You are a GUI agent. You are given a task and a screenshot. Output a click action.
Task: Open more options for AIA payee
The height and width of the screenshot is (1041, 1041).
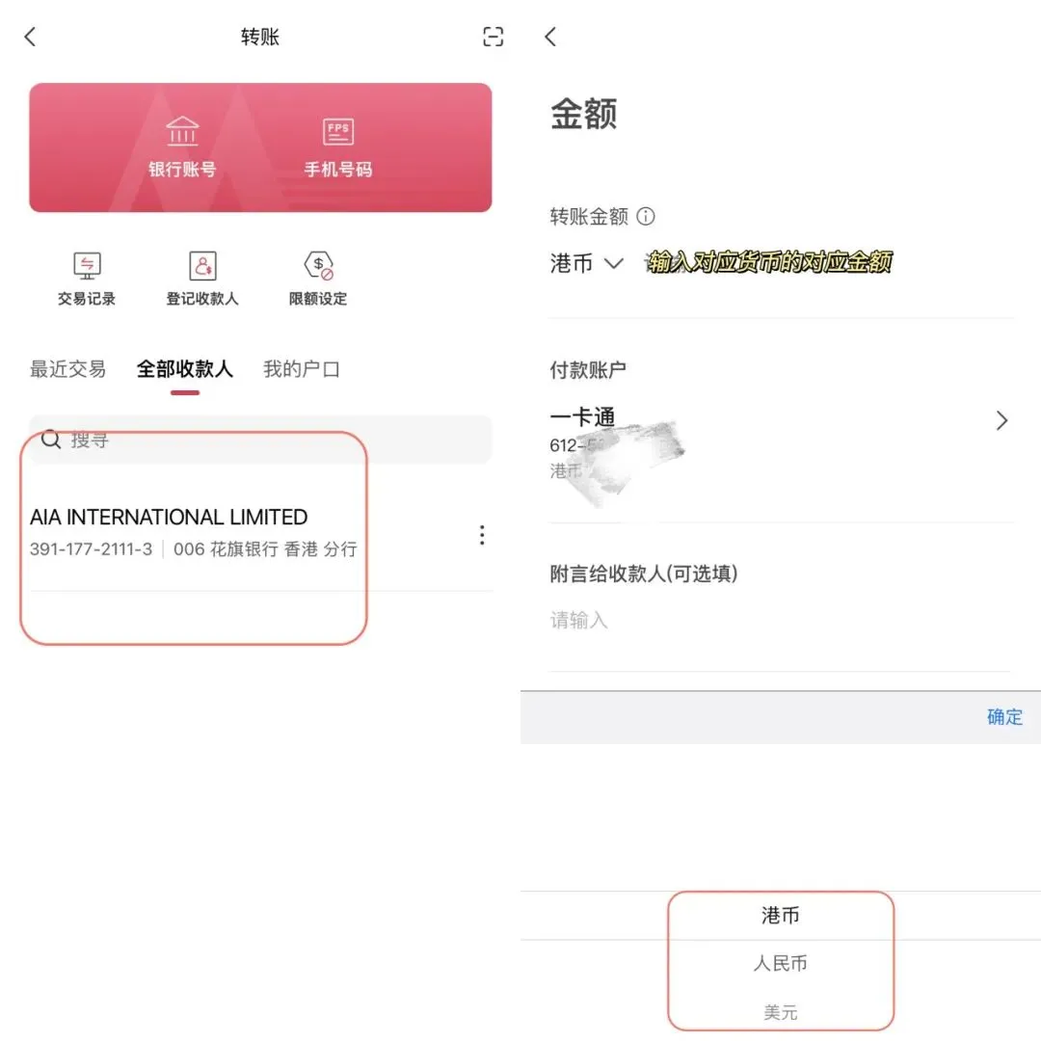point(482,534)
